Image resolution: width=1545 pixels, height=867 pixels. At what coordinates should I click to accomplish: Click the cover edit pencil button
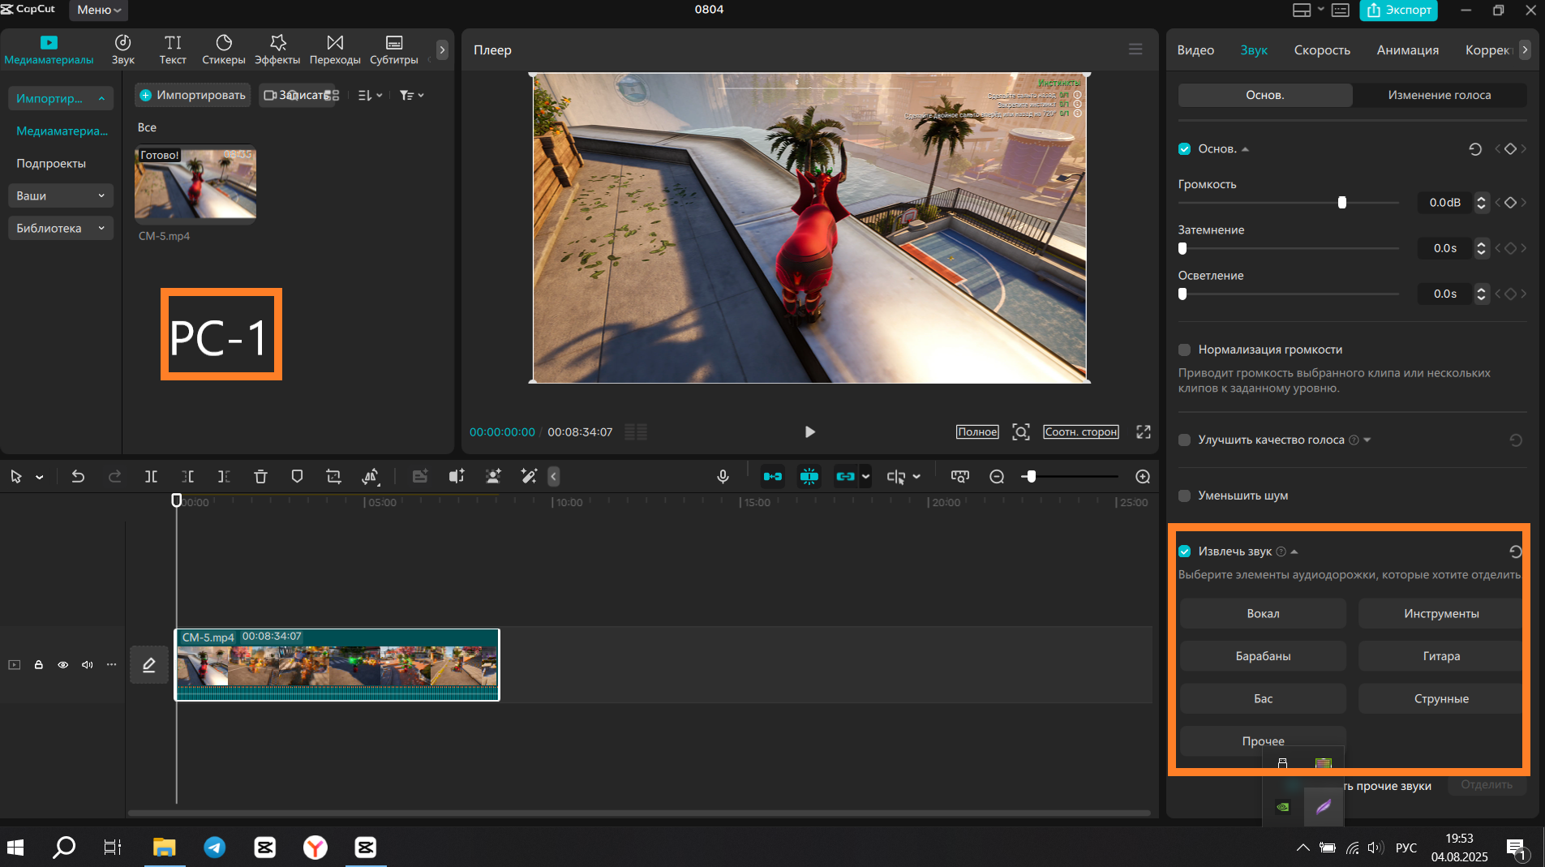click(149, 665)
